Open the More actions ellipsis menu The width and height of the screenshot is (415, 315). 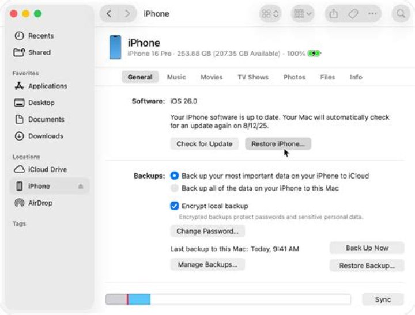372,13
